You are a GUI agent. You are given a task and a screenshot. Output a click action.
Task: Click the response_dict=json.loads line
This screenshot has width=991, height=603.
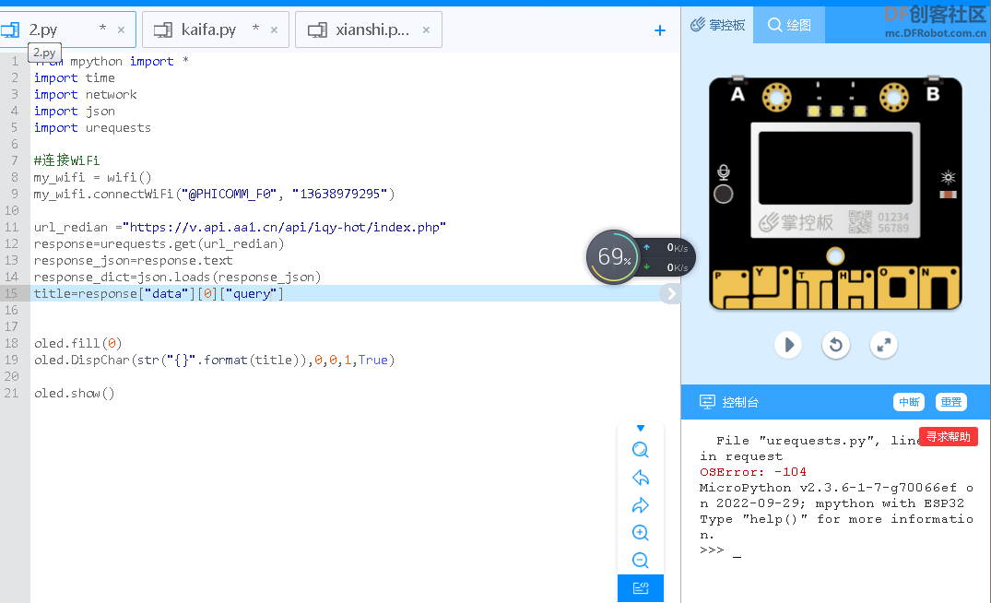(177, 277)
